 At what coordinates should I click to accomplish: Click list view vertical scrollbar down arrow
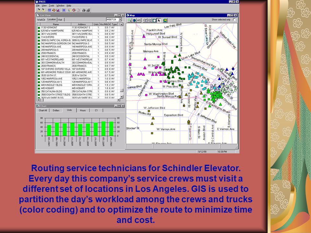pos(122,97)
